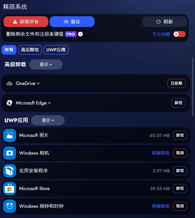The image size is (195, 218).
Task: Click the OneDrive cloud icon
Action: pos(9,83)
